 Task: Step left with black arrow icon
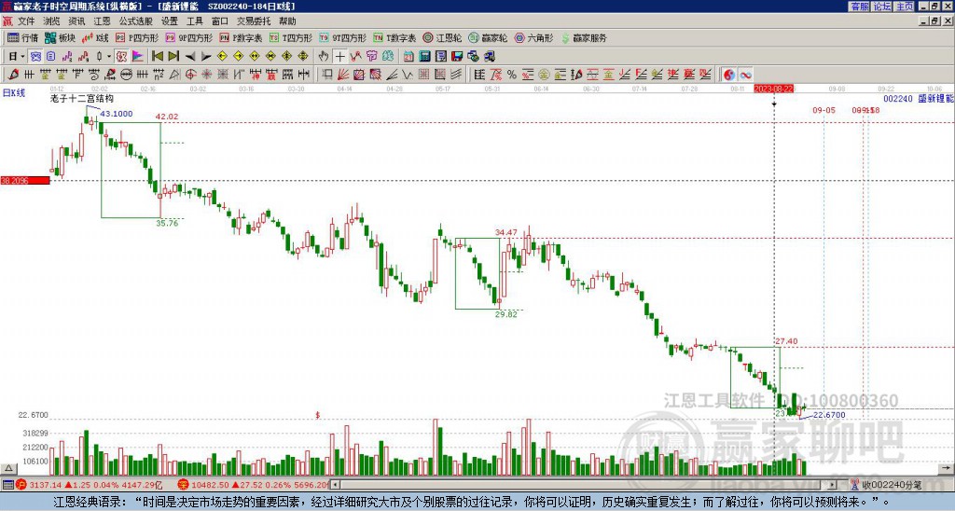point(190,57)
